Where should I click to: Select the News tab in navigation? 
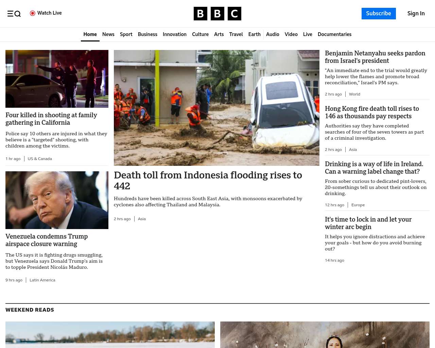(108, 34)
